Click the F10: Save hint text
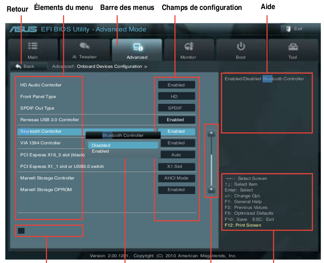This screenshot has width=324, height=263. click(x=236, y=219)
